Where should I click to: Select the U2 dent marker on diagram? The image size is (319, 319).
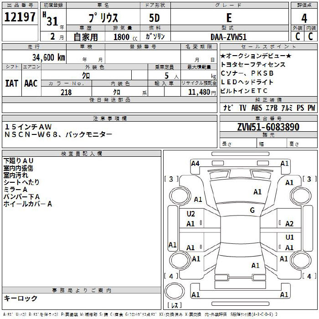pos(190,214)
